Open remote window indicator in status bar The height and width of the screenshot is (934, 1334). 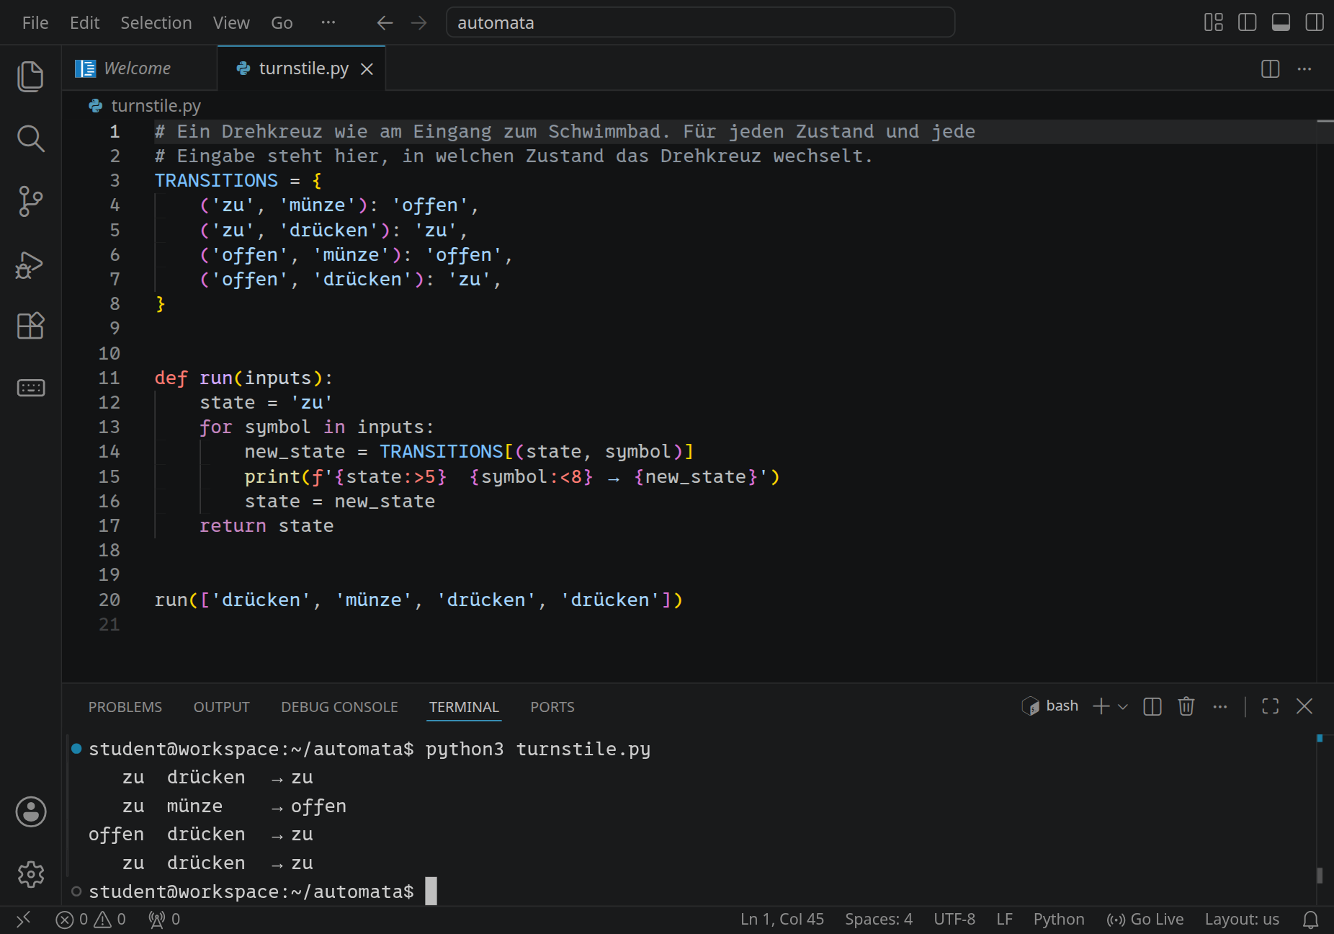click(x=23, y=920)
